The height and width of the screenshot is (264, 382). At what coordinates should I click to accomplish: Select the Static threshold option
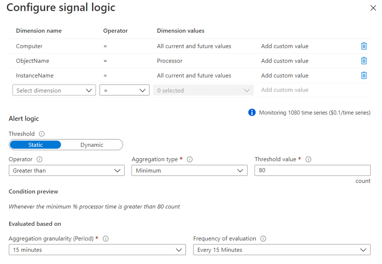pos(36,145)
